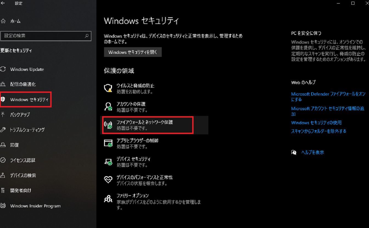Click the search magnifier icon in 設定の検索
This screenshot has height=228, width=369.
pos(86,36)
